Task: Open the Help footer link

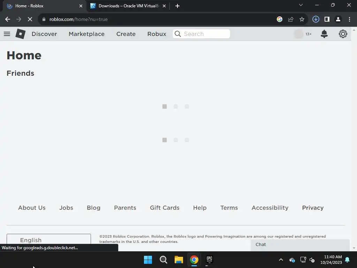Action: pyautogui.click(x=200, y=208)
